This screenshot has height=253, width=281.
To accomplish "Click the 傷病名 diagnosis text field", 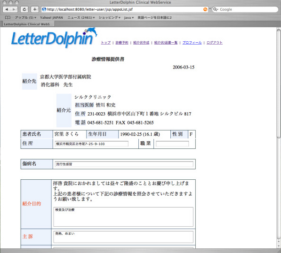I will pos(124,164).
